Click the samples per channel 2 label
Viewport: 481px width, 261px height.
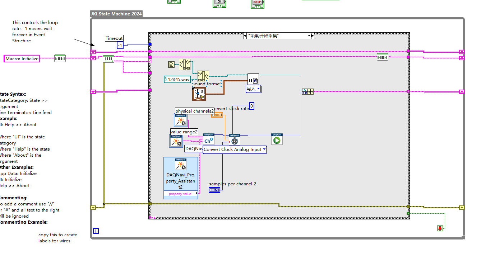(233, 184)
